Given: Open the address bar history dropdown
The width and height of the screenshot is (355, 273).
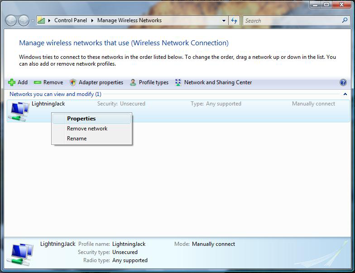Looking at the screenshot, I should (x=224, y=21).
